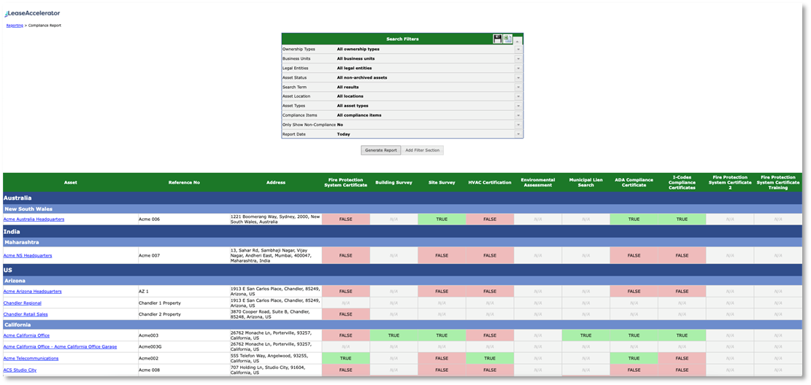Expand the Compliance Items filter dropdown

[518, 115]
